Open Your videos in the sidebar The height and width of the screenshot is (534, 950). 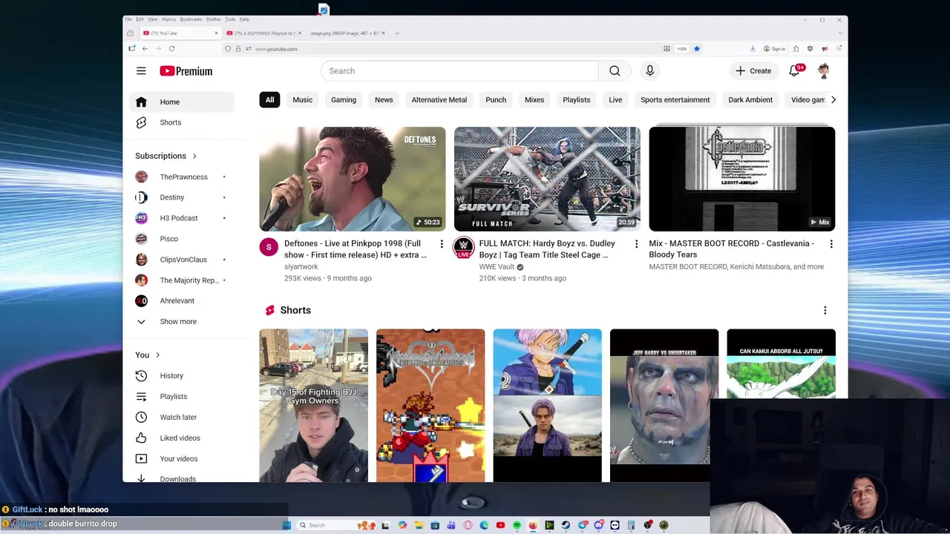point(181,458)
